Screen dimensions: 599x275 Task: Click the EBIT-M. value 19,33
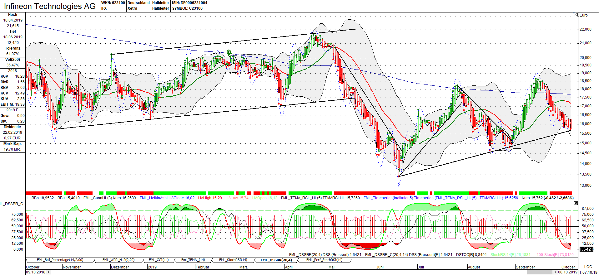click(20, 104)
